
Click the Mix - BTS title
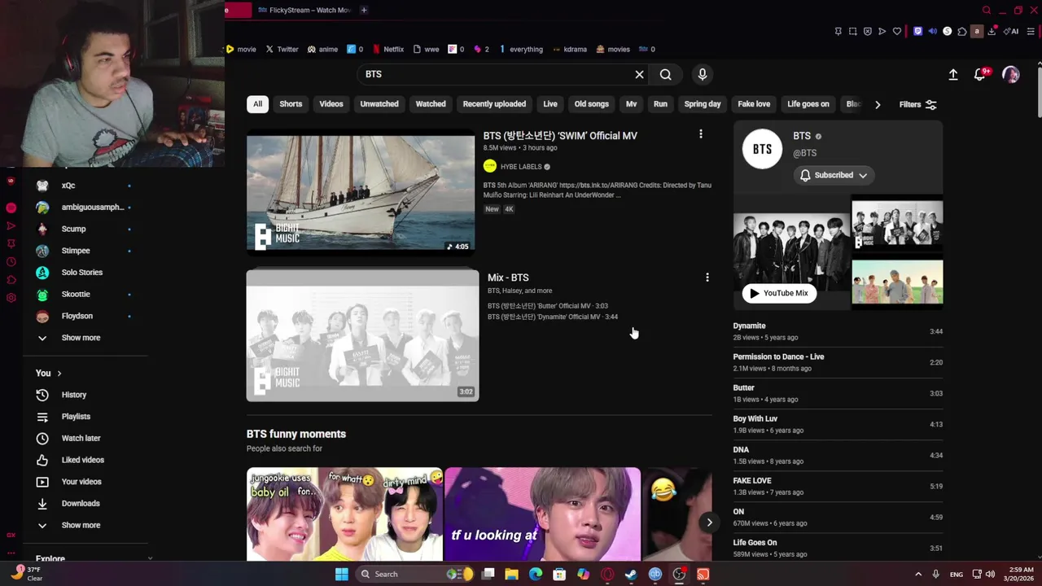click(508, 278)
